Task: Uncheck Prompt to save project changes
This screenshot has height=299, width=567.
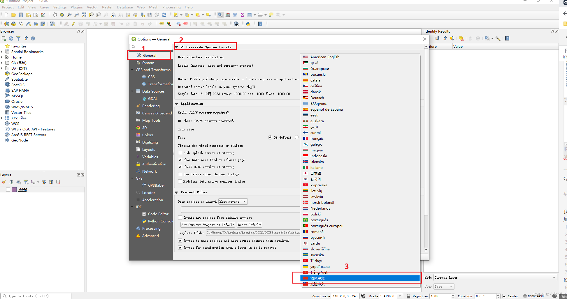Action: click(x=180, y=240)
